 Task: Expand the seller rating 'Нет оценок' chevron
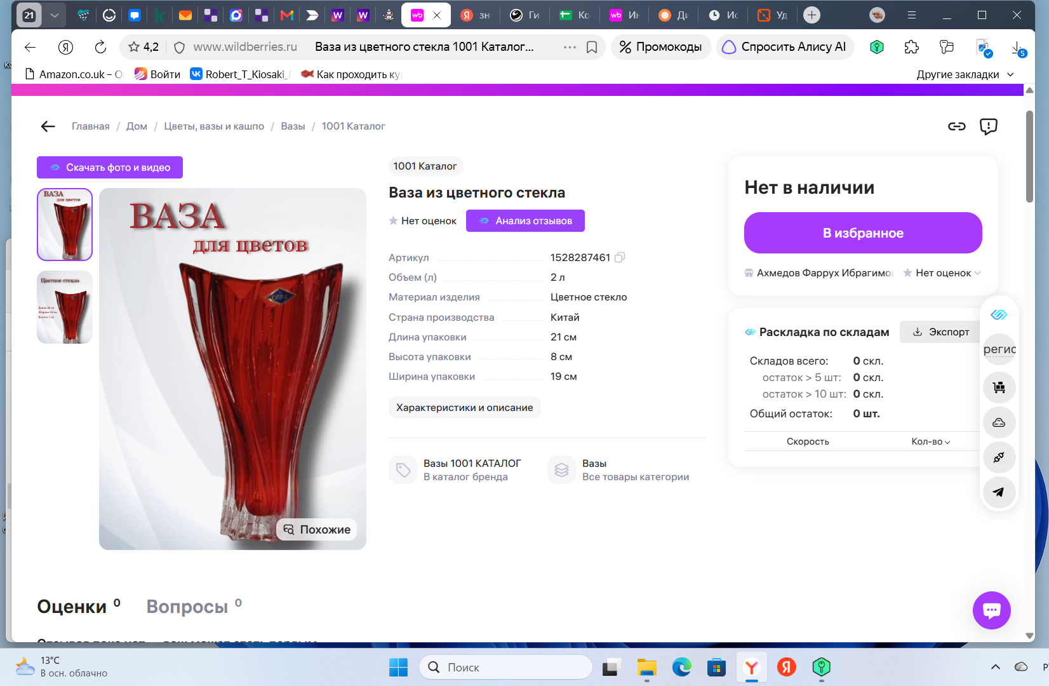point(977,273)
